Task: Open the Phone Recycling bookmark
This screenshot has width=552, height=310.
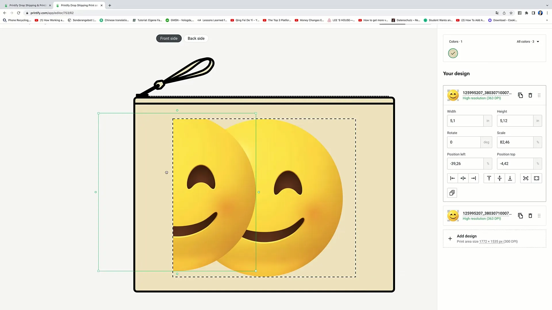Action: click(x=17, y=20)
